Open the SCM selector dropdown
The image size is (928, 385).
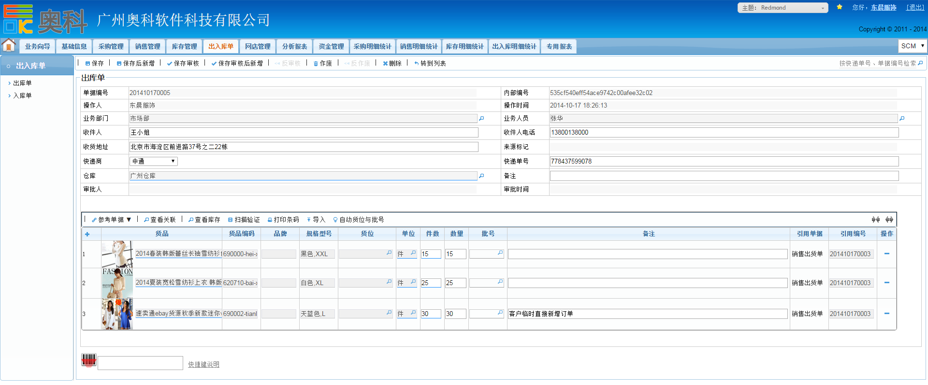pyautogui.click(x=913, y=46)
